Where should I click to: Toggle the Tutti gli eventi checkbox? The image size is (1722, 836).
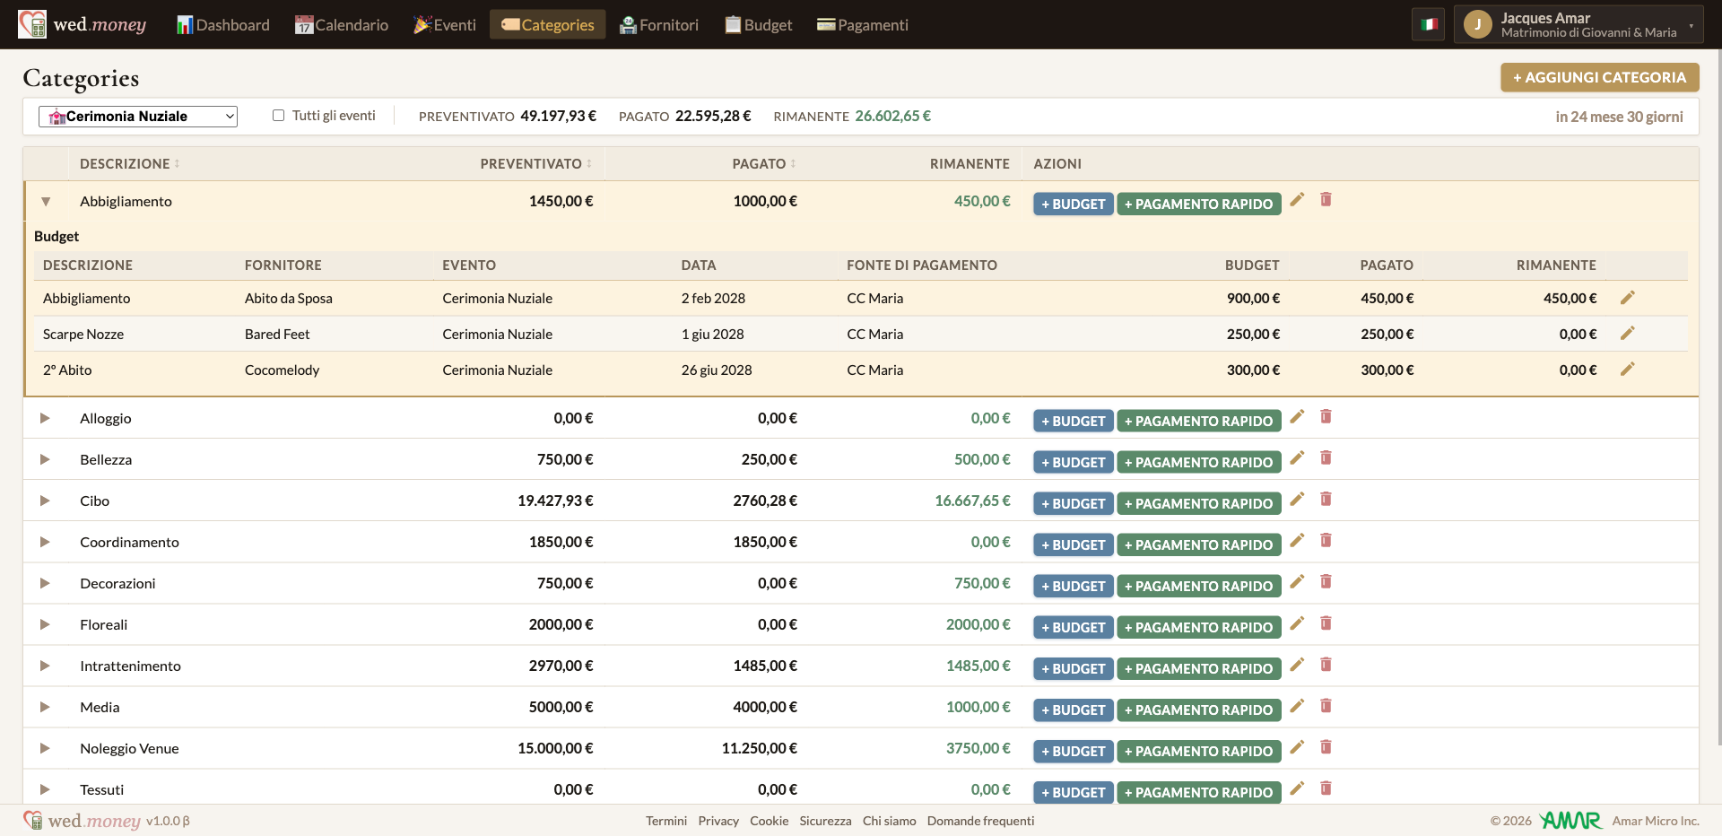click(x=278, y=116)
